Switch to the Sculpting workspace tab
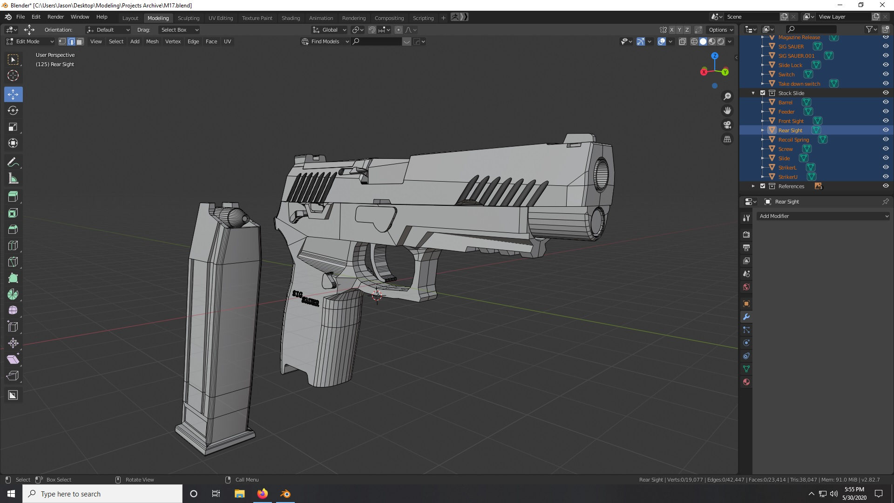Viewport: 894px width, 503px height. click(189, 18)
